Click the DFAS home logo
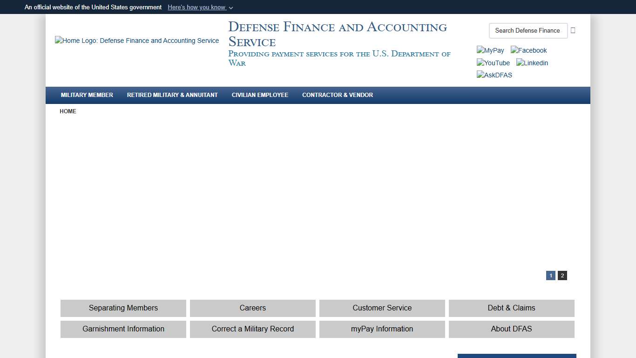 click(x=137, y=41)
